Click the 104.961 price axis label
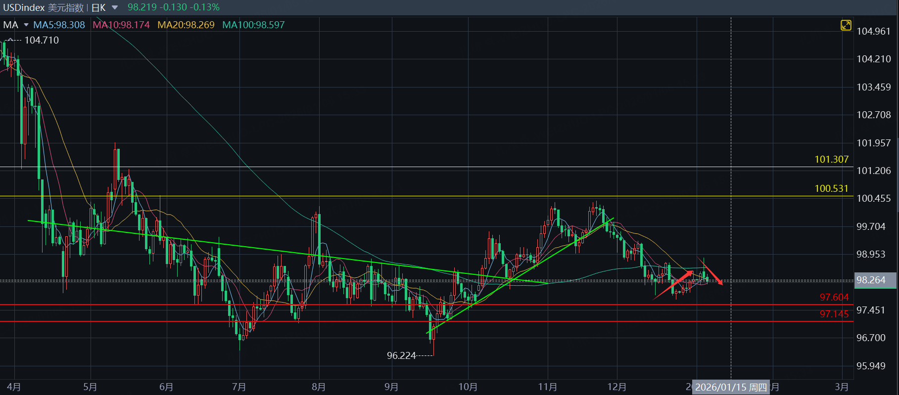Viewport: 899px width, 395px height. (873, 31)
